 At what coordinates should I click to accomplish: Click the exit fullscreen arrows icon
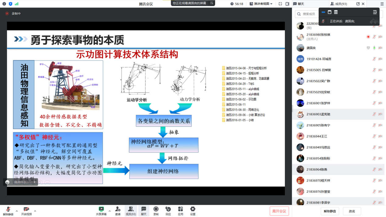pos(280,4)
